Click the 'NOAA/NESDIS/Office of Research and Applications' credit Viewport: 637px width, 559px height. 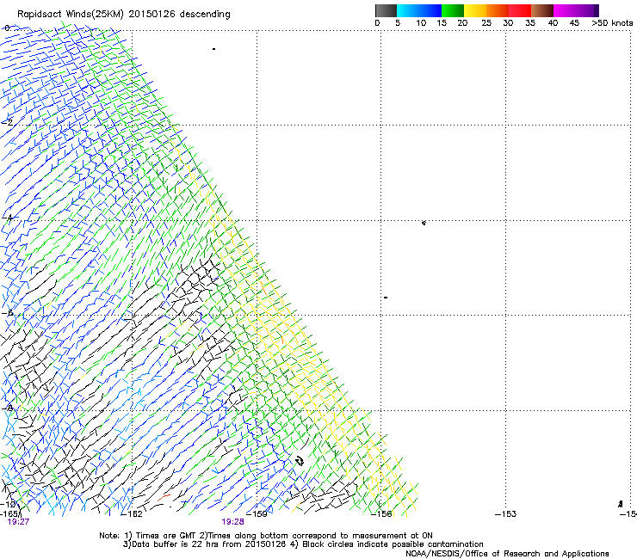[507, 554]
